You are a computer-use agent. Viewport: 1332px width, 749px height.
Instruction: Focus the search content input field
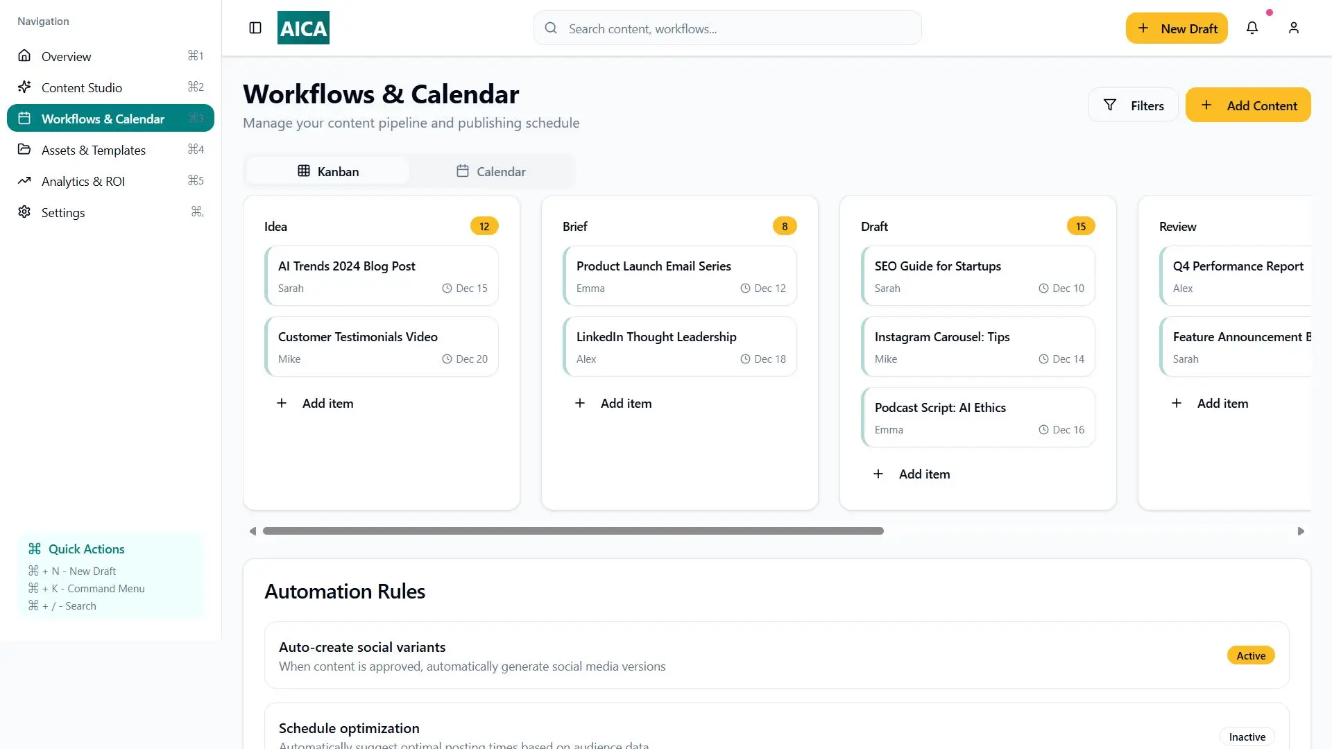pos(728,28)
